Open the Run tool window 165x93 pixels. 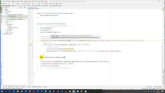pyautogui.click(x=45, y=87)
